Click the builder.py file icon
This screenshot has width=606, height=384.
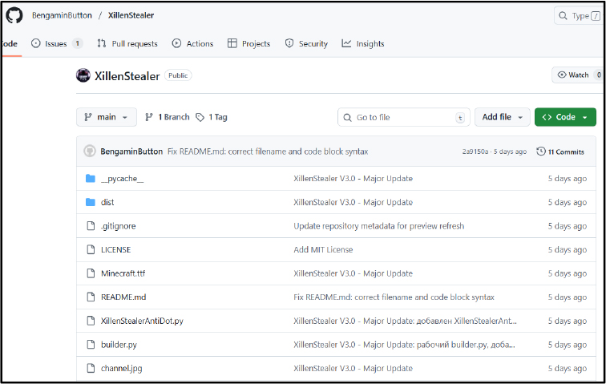coord(91,344)
